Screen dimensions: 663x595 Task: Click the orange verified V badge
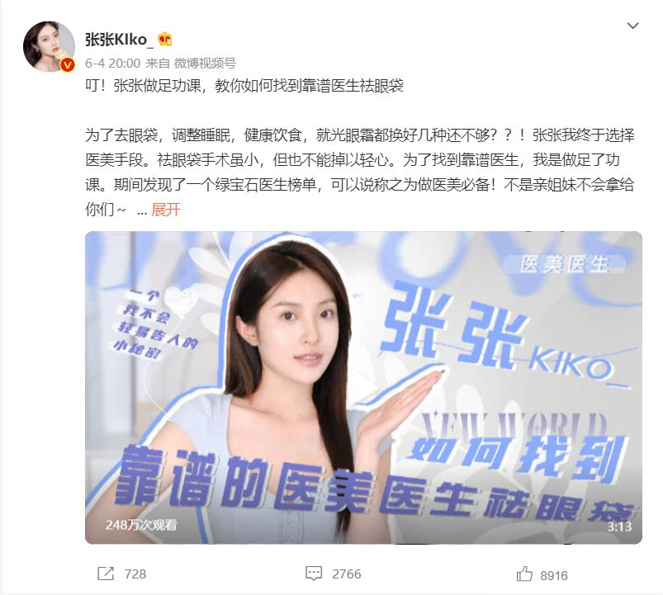coord(68,65)
